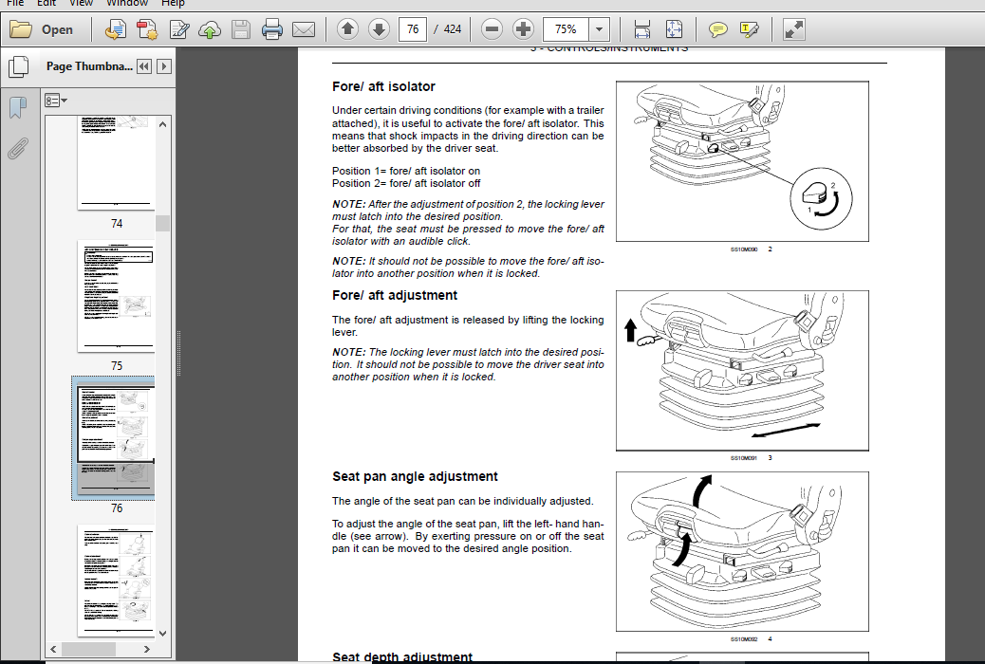Zoom in with the plus button
The height and width of the screenshot is (664, 985).
(x=523, y=29)
